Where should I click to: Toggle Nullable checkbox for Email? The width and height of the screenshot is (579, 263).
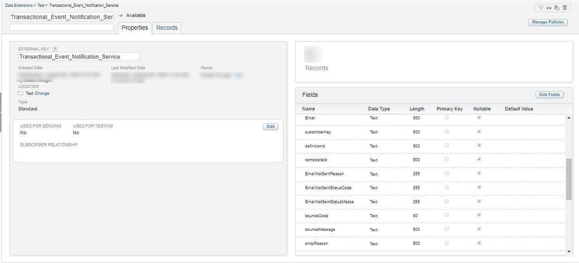(x=479, y=117)
